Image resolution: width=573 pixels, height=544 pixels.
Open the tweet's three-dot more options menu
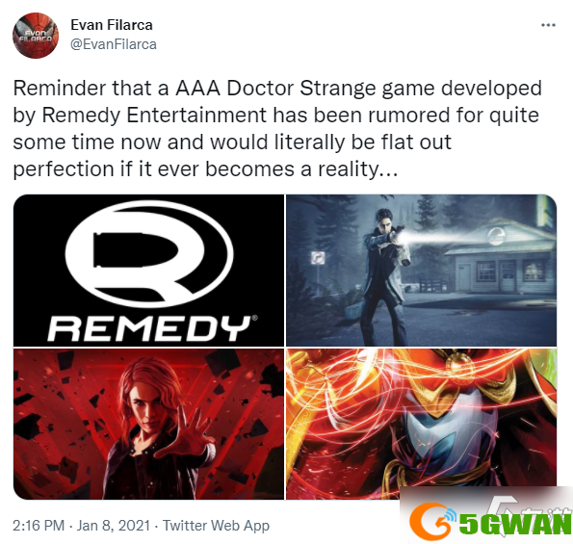548,25
